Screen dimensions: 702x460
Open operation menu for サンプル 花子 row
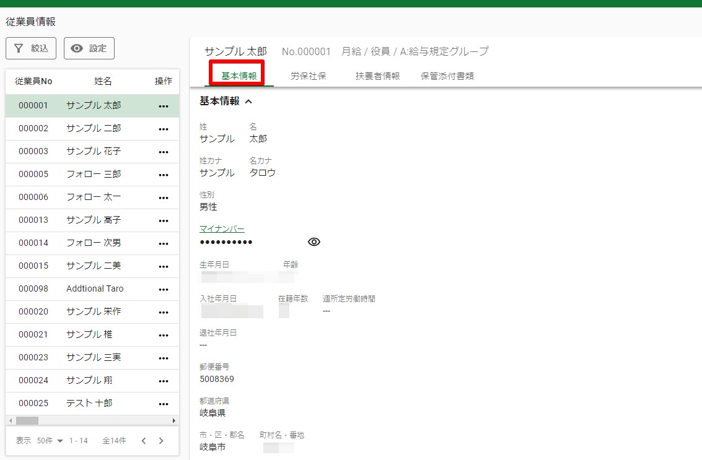pyautogui.click(x=164, y=152)
